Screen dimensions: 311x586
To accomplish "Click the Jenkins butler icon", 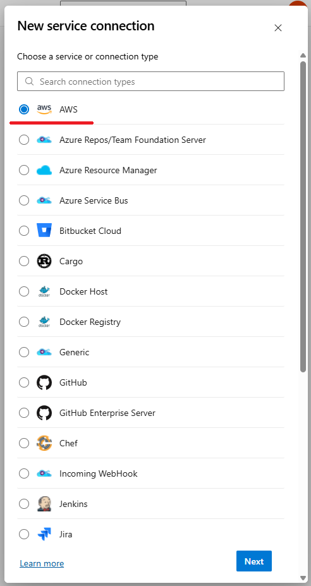I will pyautogui.click(x=44, y=504).
